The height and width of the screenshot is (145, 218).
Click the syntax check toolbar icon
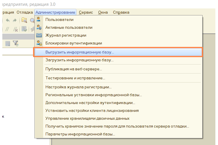pyautogui.click(x=24, y=29)
